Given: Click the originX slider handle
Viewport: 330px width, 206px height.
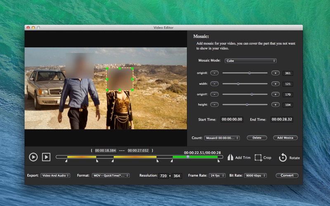Looking at the screenshot, I should [x=249, y=73].
